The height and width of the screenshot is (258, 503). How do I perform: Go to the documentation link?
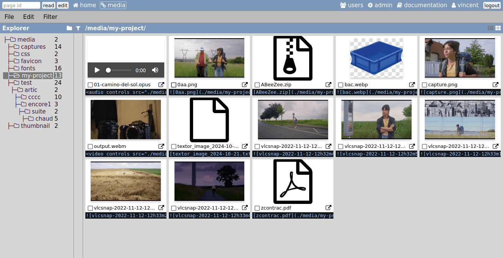tap(422, 5)
